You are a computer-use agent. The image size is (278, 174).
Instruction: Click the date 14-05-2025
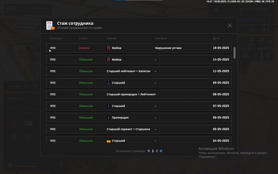(221, 60)
